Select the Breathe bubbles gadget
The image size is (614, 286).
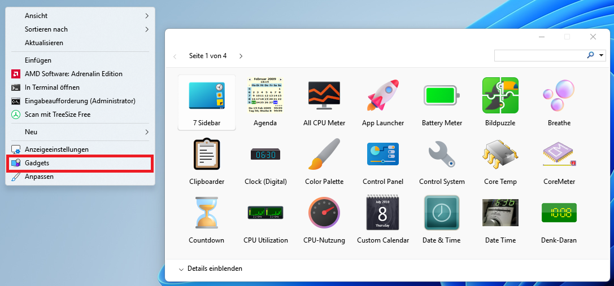pos(559,95)
